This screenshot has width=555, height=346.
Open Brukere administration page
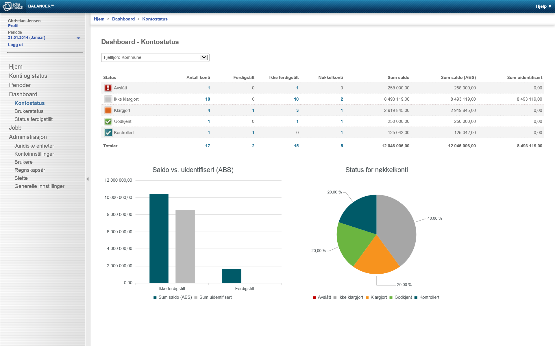[23, 162]
